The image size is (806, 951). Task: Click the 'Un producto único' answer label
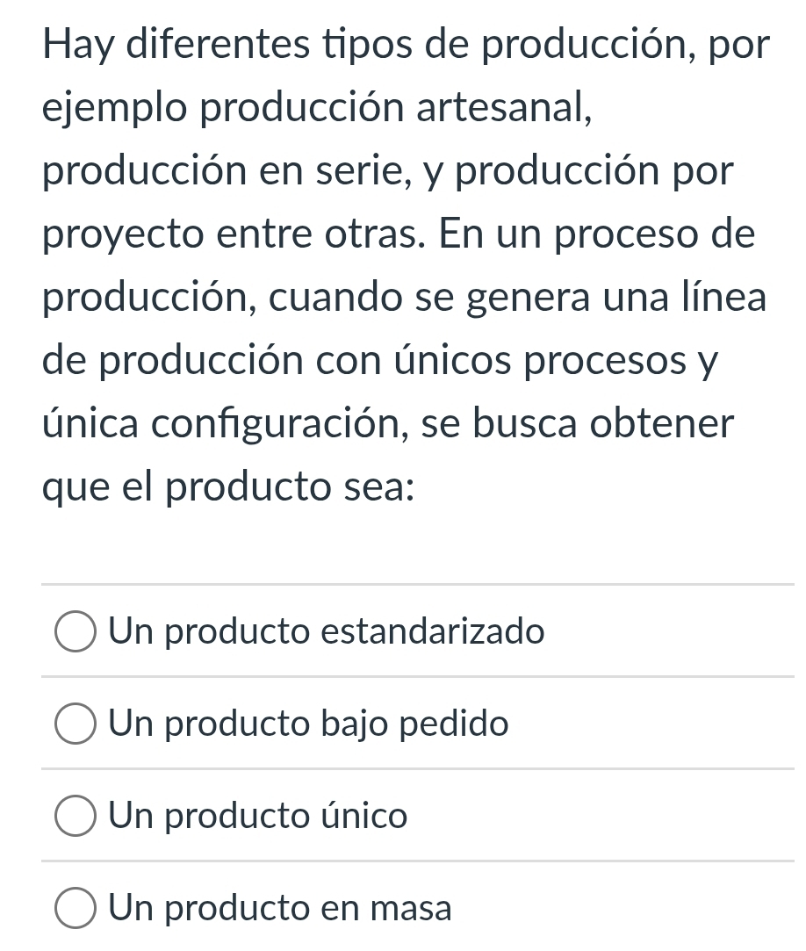[258, 815]
